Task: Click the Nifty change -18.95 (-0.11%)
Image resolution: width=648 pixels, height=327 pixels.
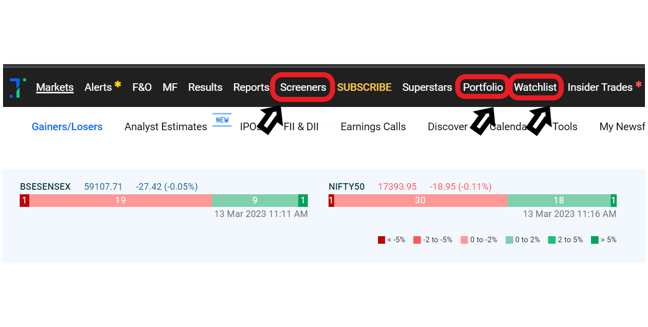Action: (461, 187)
